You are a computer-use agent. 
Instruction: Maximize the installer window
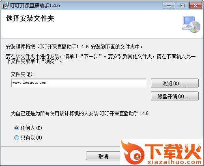coord(182,6)
